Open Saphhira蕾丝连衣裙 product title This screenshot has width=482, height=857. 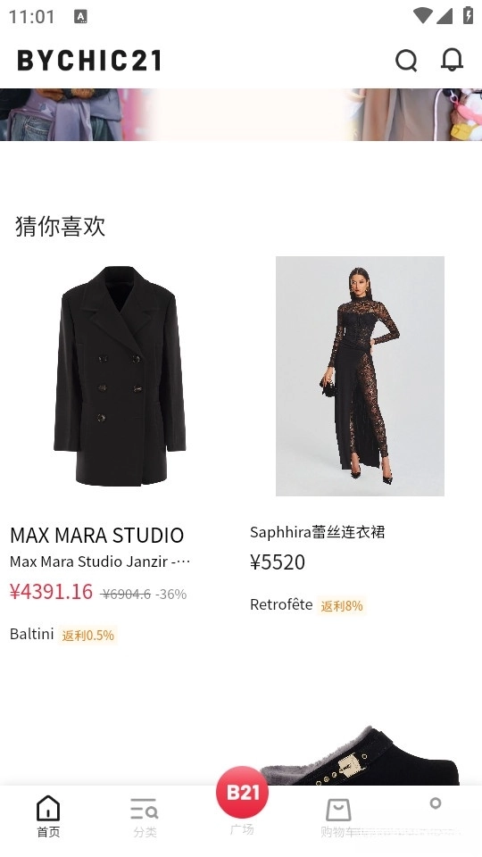[318, 532]
